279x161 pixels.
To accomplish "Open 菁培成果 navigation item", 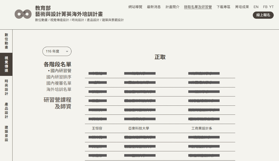I will pos(242,7).
